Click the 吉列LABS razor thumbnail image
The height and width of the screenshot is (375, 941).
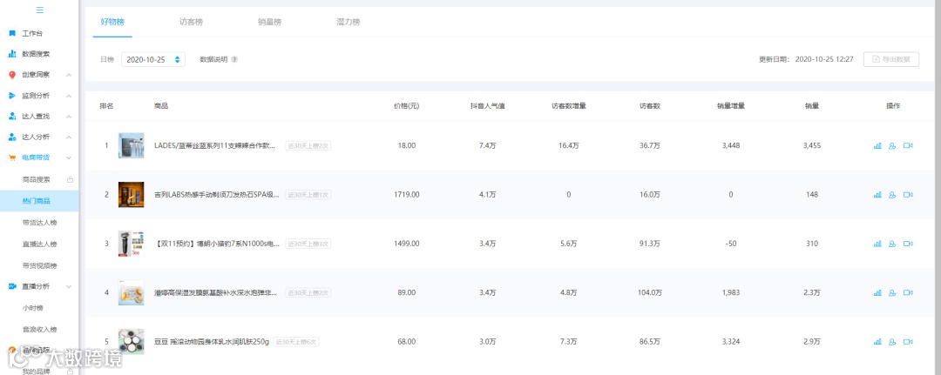pos(131,195)
